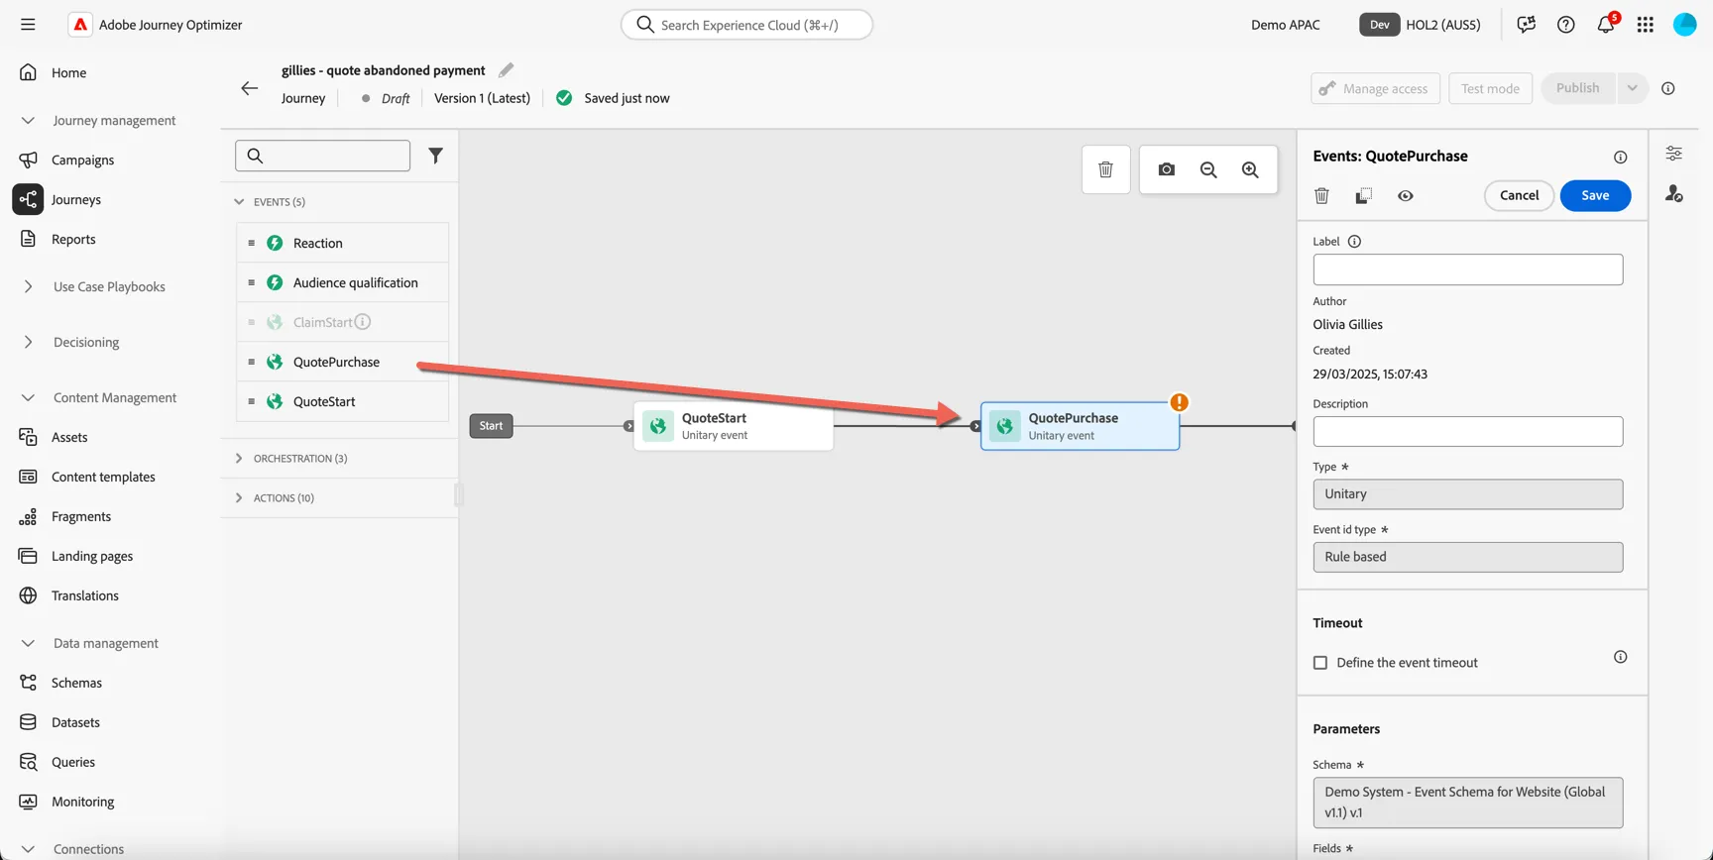Focus the Search Experience Cloud box
Viewport: 1713px width, 860px height.
point(746,25)
